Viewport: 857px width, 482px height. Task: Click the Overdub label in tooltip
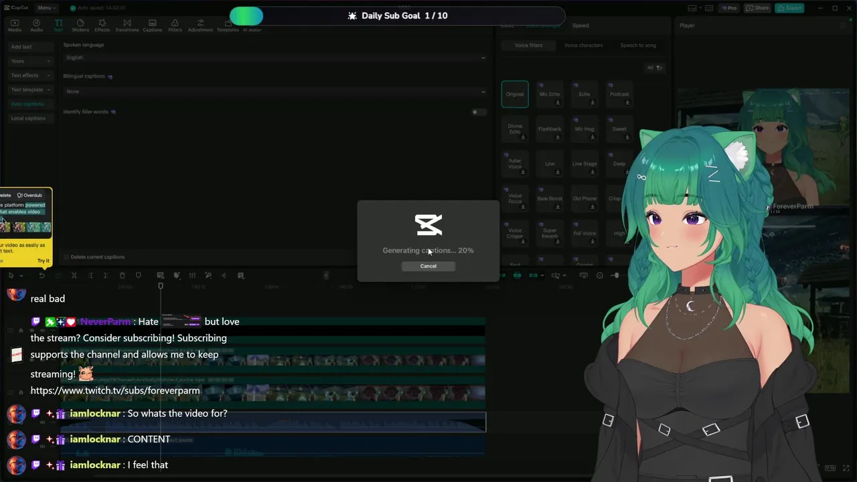29,195
